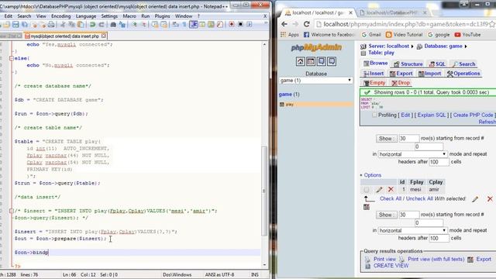Open the Export tab in phpMyAdmin

pos(401,74)
